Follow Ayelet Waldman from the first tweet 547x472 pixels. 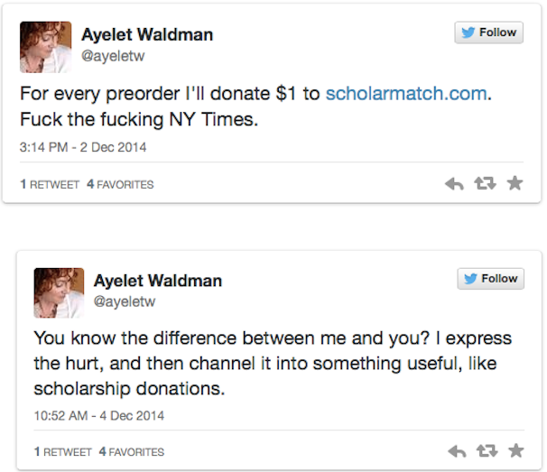(488, 32)
